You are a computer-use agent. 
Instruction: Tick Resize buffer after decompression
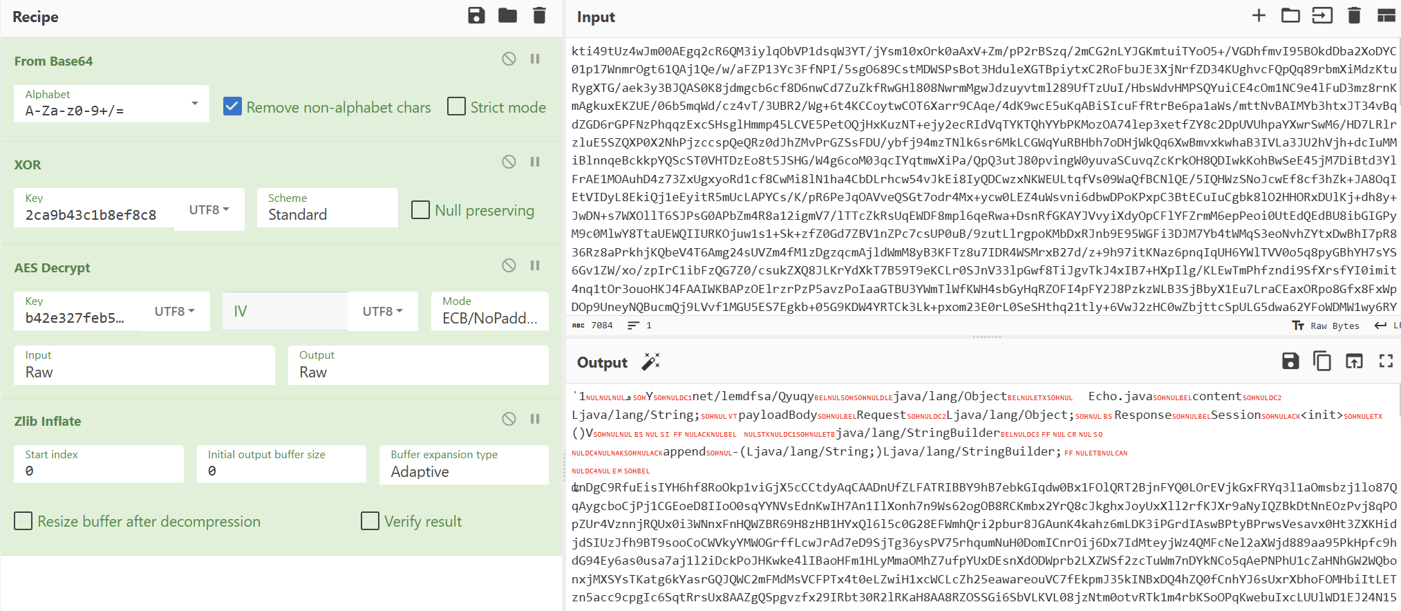(x=23, y=520)
